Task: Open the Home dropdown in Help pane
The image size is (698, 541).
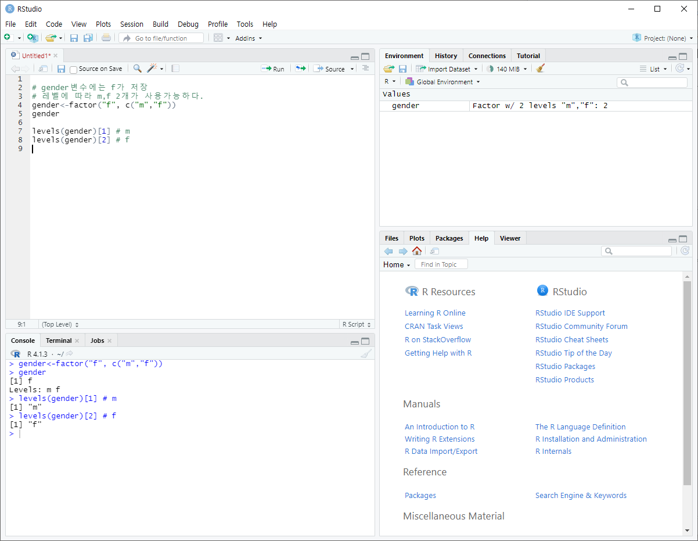Action: pyautogui.click(x=397, y=264)
